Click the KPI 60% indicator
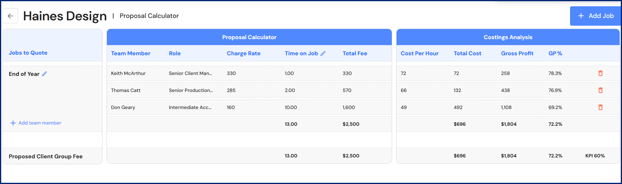The height and width of the screenshot is (184, 622). tap(595, 156)
